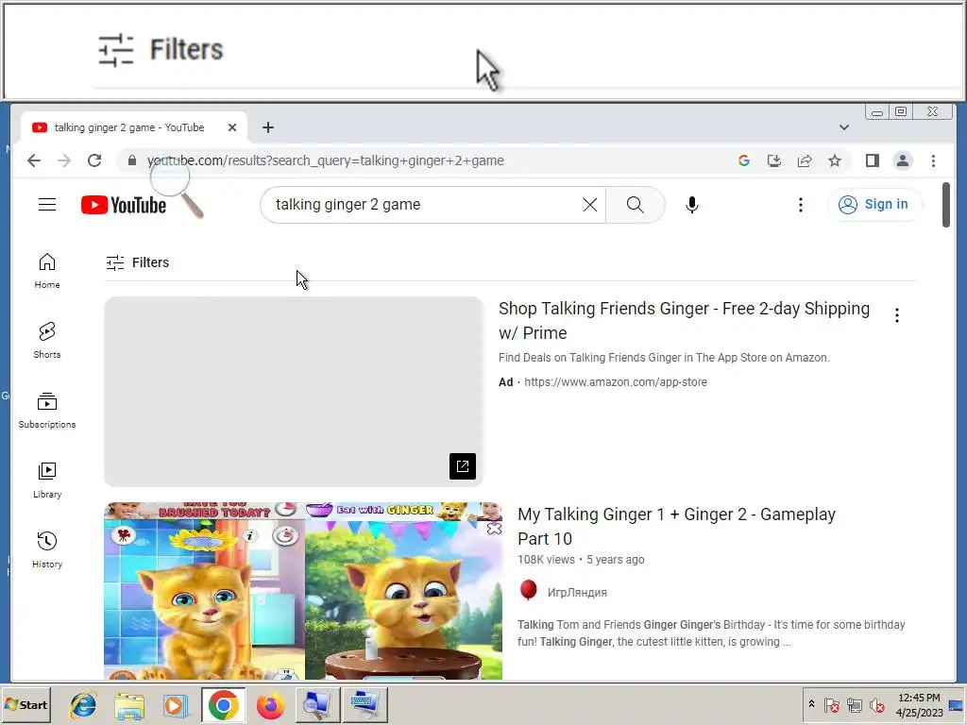Go to YouTube home via the logo
The width and height of the screenshot is (967, 725).
tap(124, 205)
